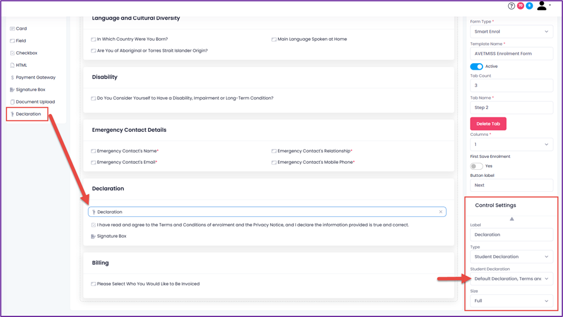This screenshot has height=317, width=563.
Task: Toggle the Active switch off
Action: (477, 67)
